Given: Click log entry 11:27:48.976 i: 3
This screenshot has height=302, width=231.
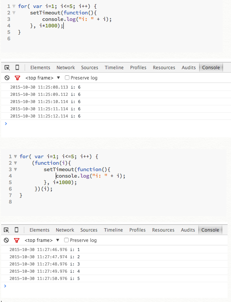Looking at the screenshot, I should (115, 264).
